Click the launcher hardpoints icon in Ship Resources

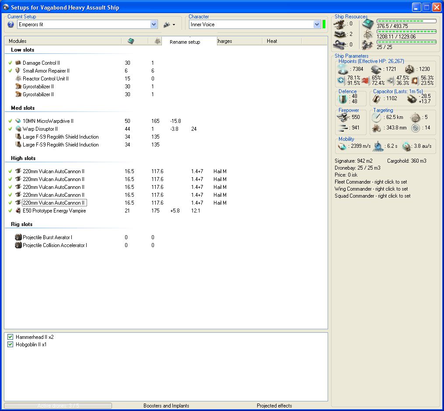[x=340, y=34]
